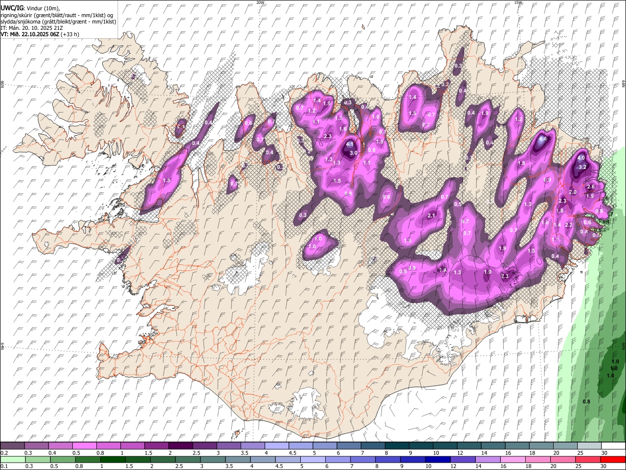Click the '2.1' snowfall value on the map
The height and width of the screenshot is (470, 626).
tap(431, 215)
